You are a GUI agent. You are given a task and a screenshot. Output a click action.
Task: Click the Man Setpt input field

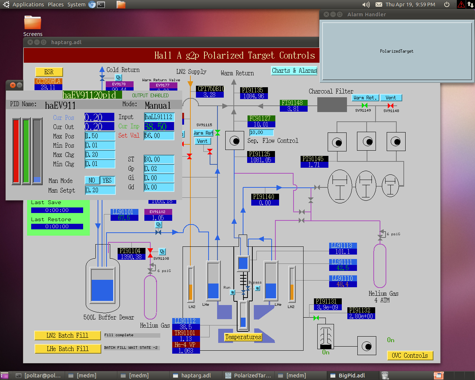coord(100,190)
